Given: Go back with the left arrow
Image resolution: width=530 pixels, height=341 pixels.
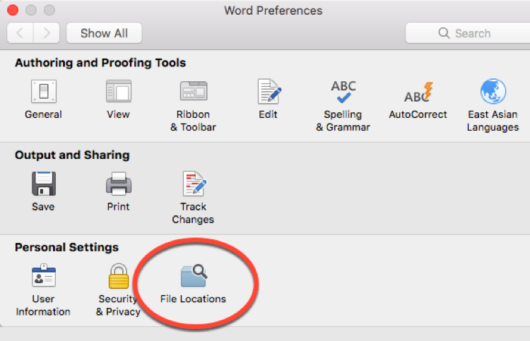Looking at the screenshot, I should pos(20,33).
